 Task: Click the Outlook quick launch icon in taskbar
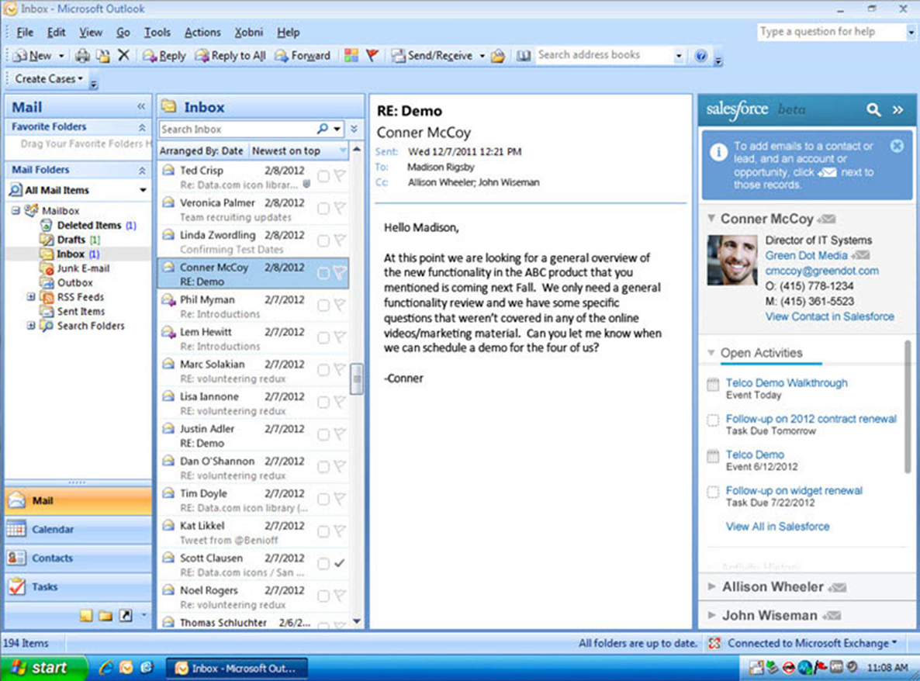(126, 668)
